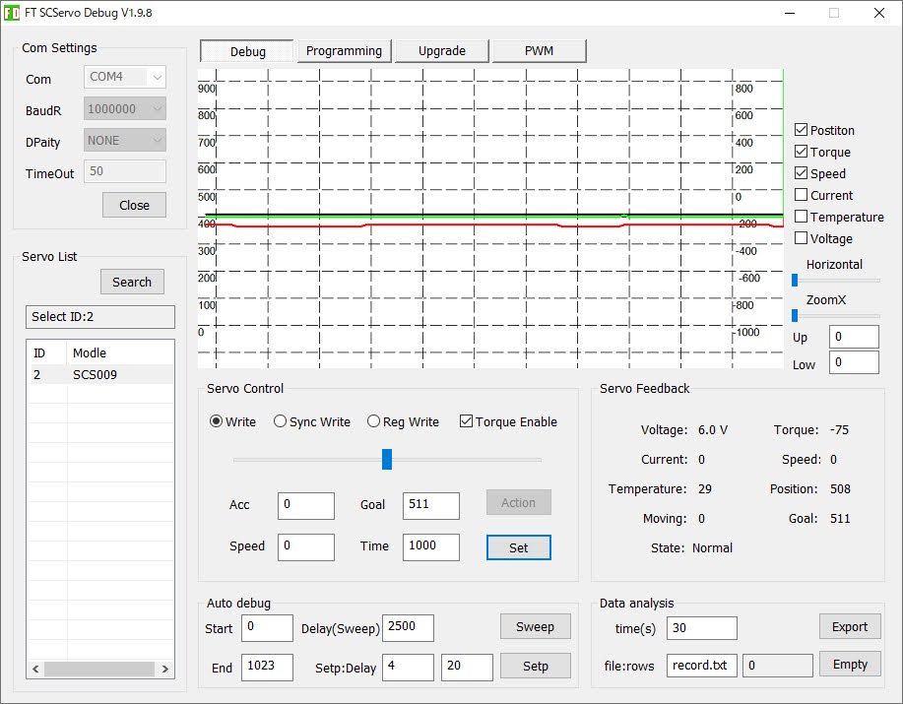Click the Close port button

(134, 205)
